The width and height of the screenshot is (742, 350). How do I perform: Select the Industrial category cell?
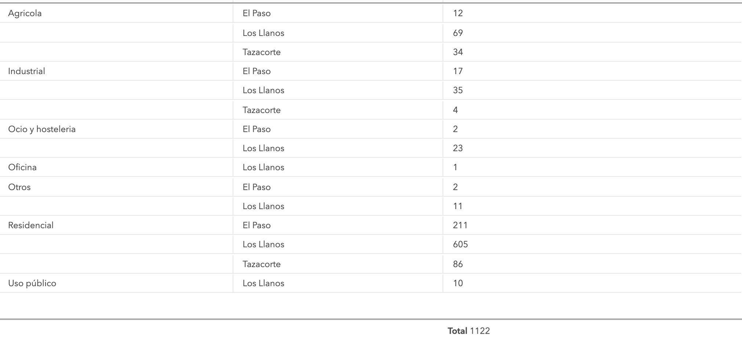click(x=26, y=71)
